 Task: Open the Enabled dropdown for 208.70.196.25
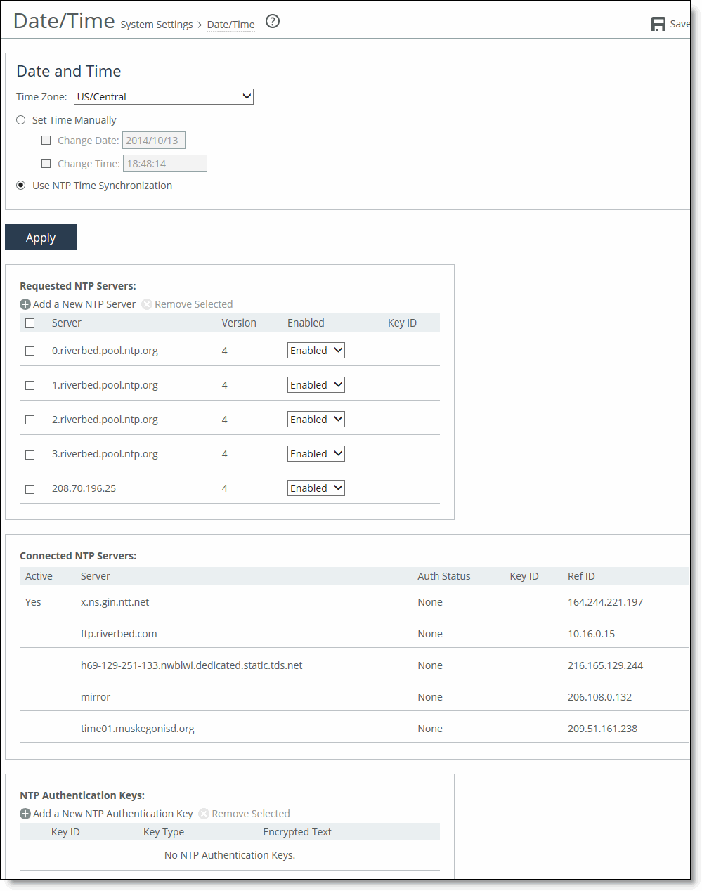[316, 487]
